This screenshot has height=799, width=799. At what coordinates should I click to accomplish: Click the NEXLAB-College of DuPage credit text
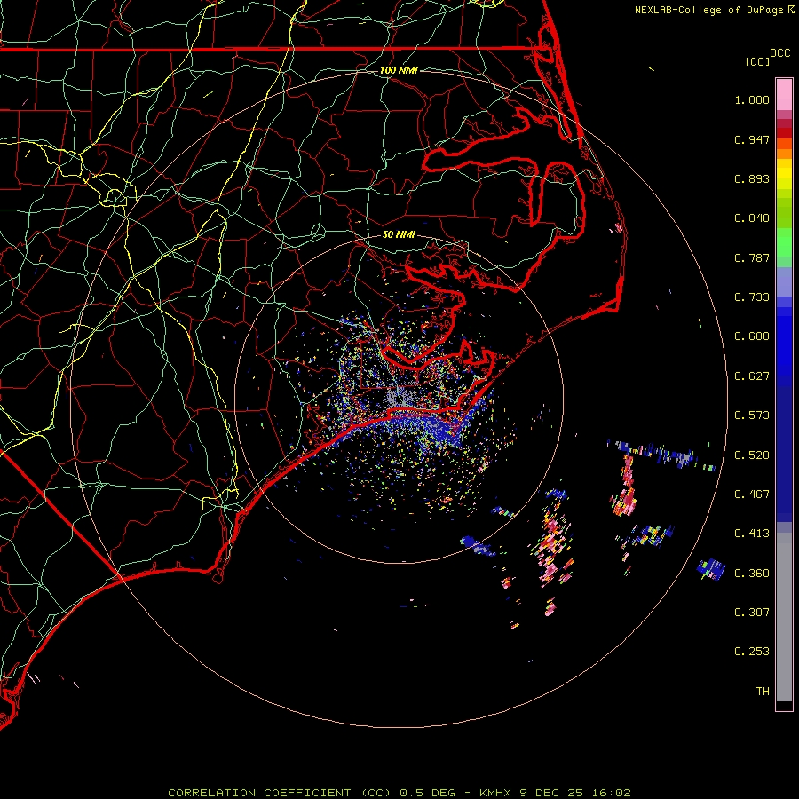pos(708,10)
